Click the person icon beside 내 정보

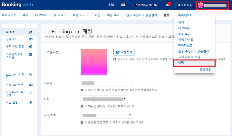coord(31,32)
